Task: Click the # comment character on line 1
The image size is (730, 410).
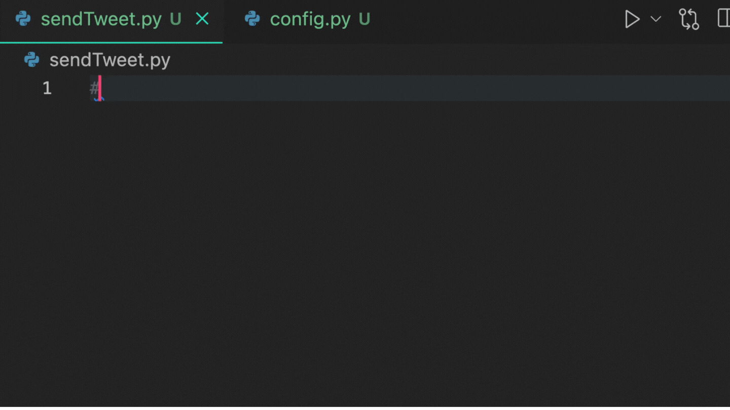Action: point(94,89)
